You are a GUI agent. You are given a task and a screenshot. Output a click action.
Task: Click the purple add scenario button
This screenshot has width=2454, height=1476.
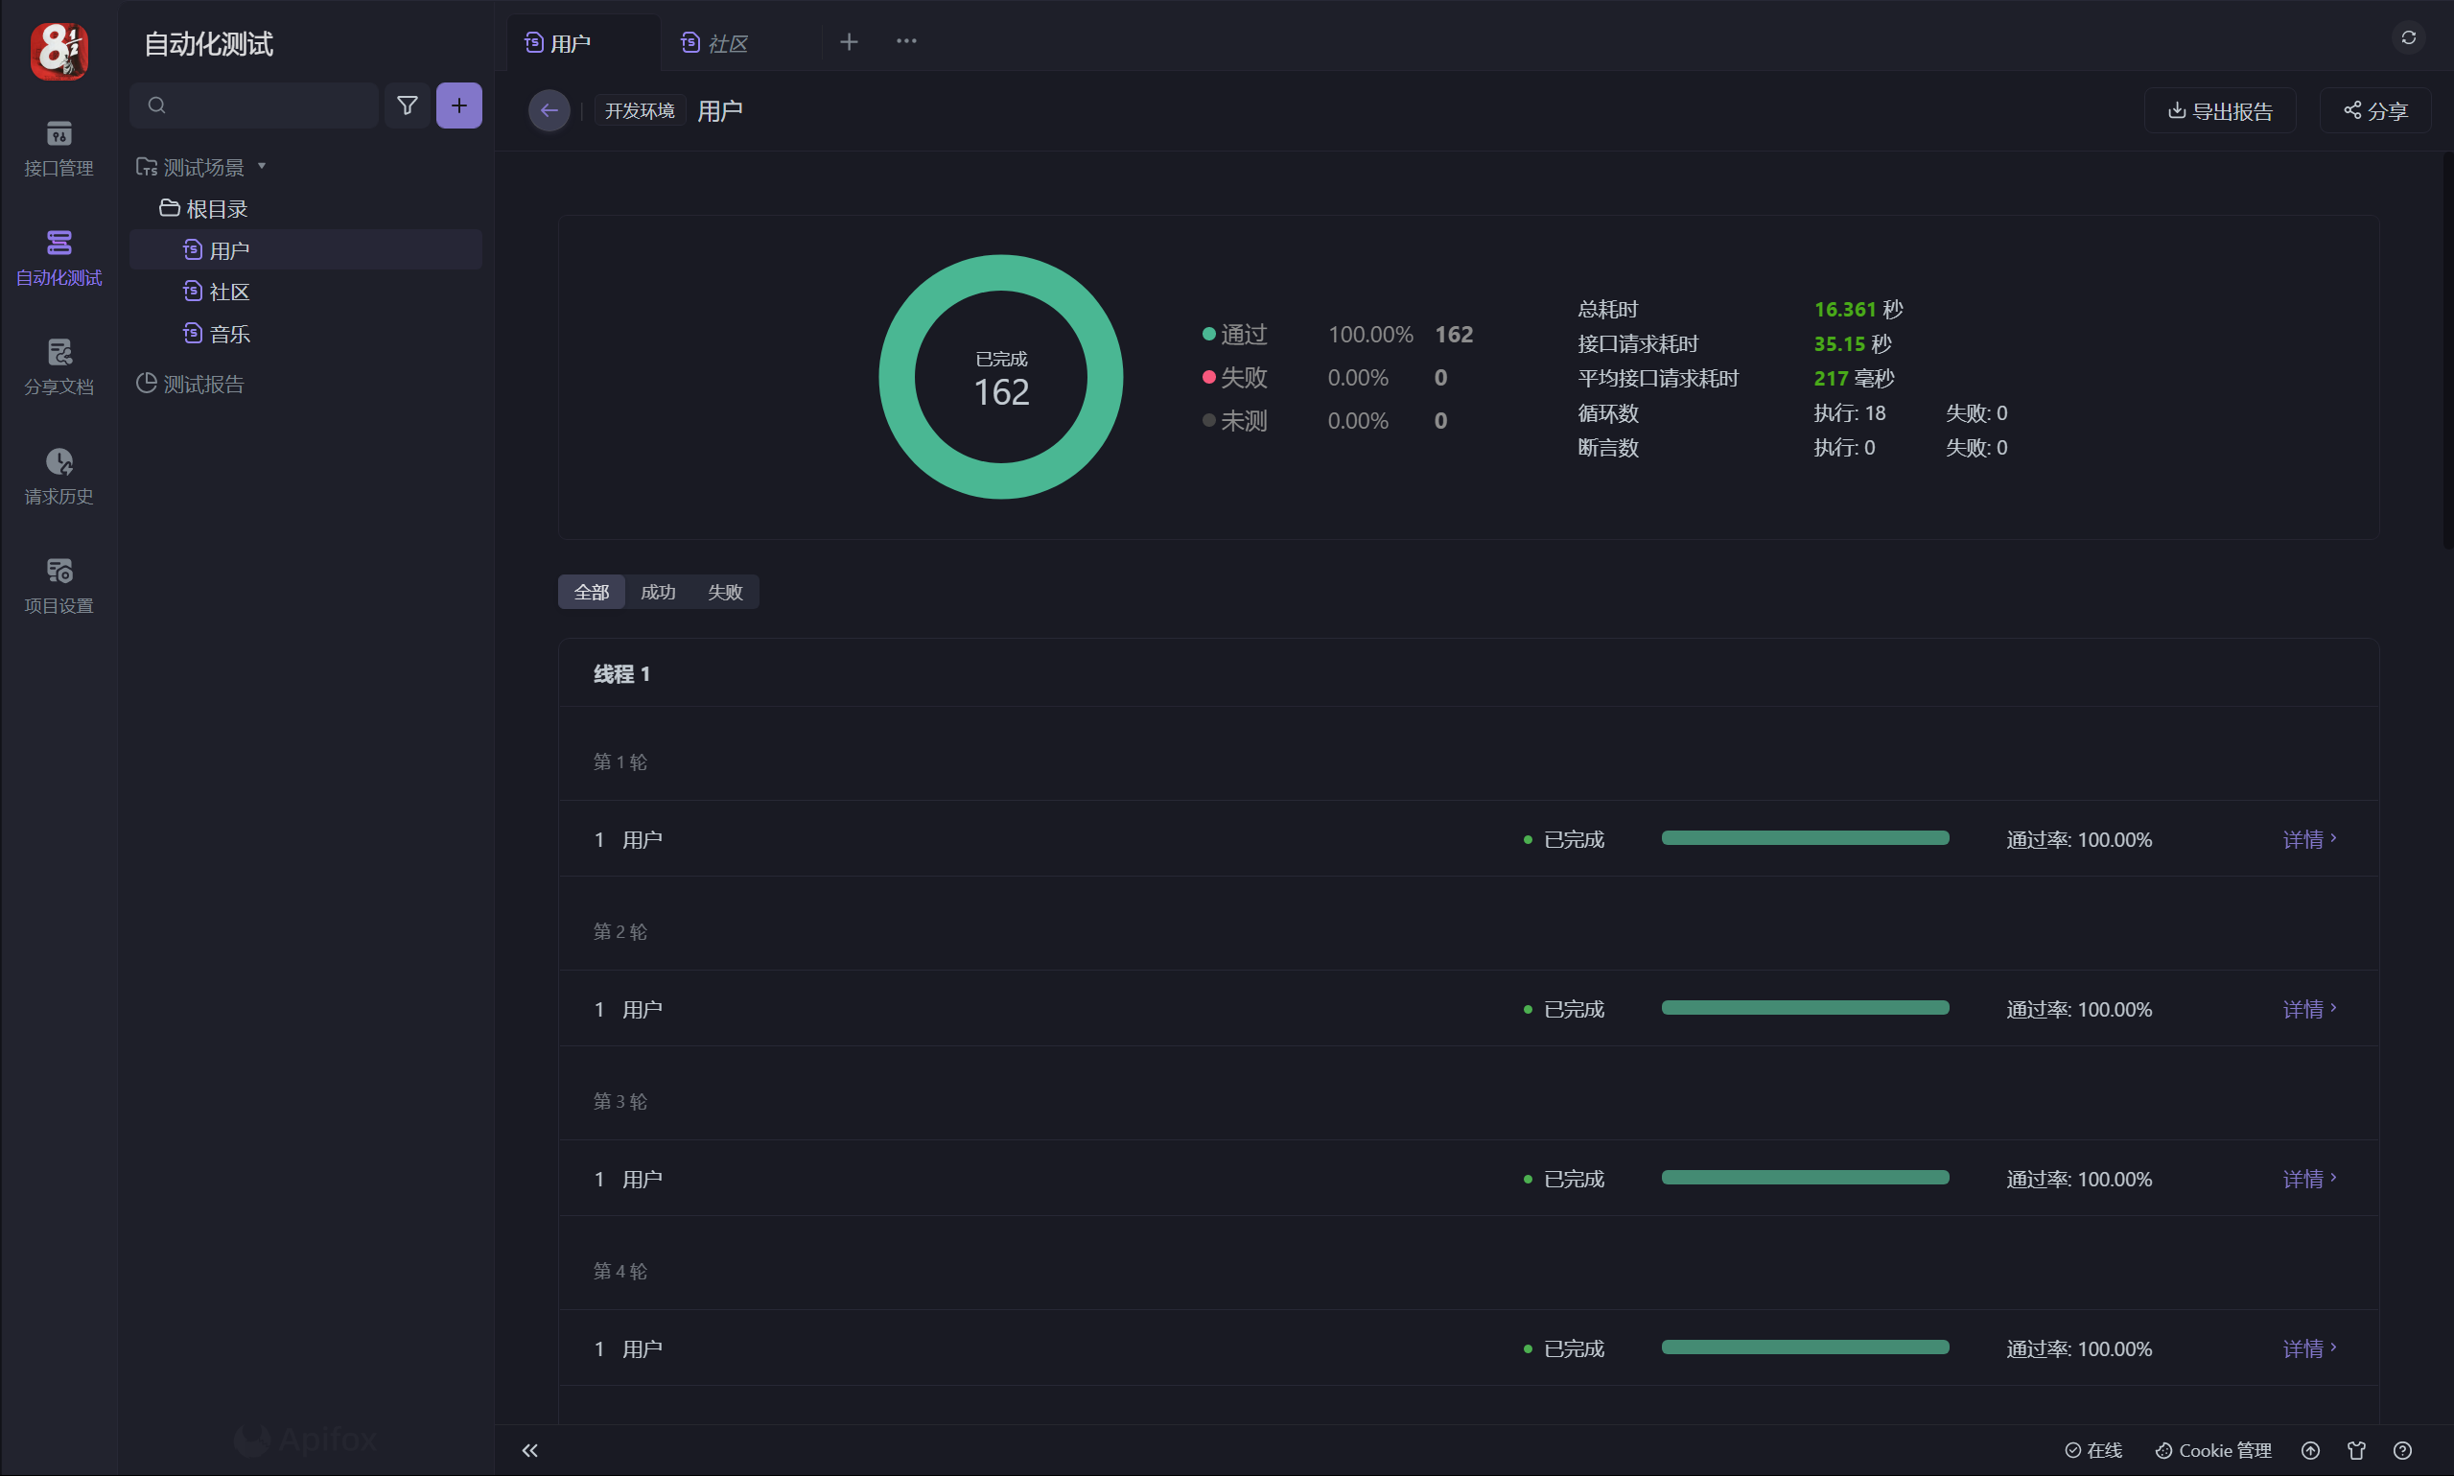pos(458,105)
